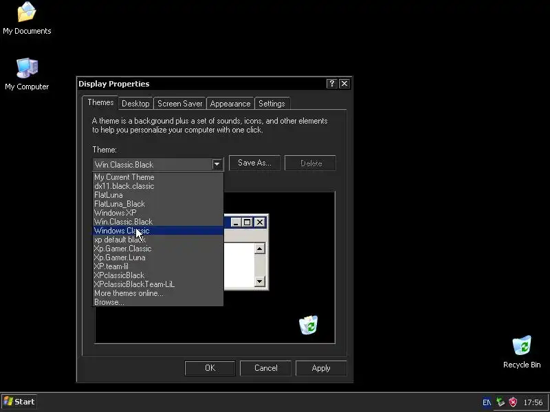Click the preview scrollbar down arrow
This screenshot has width=550, height=412.
259,281
